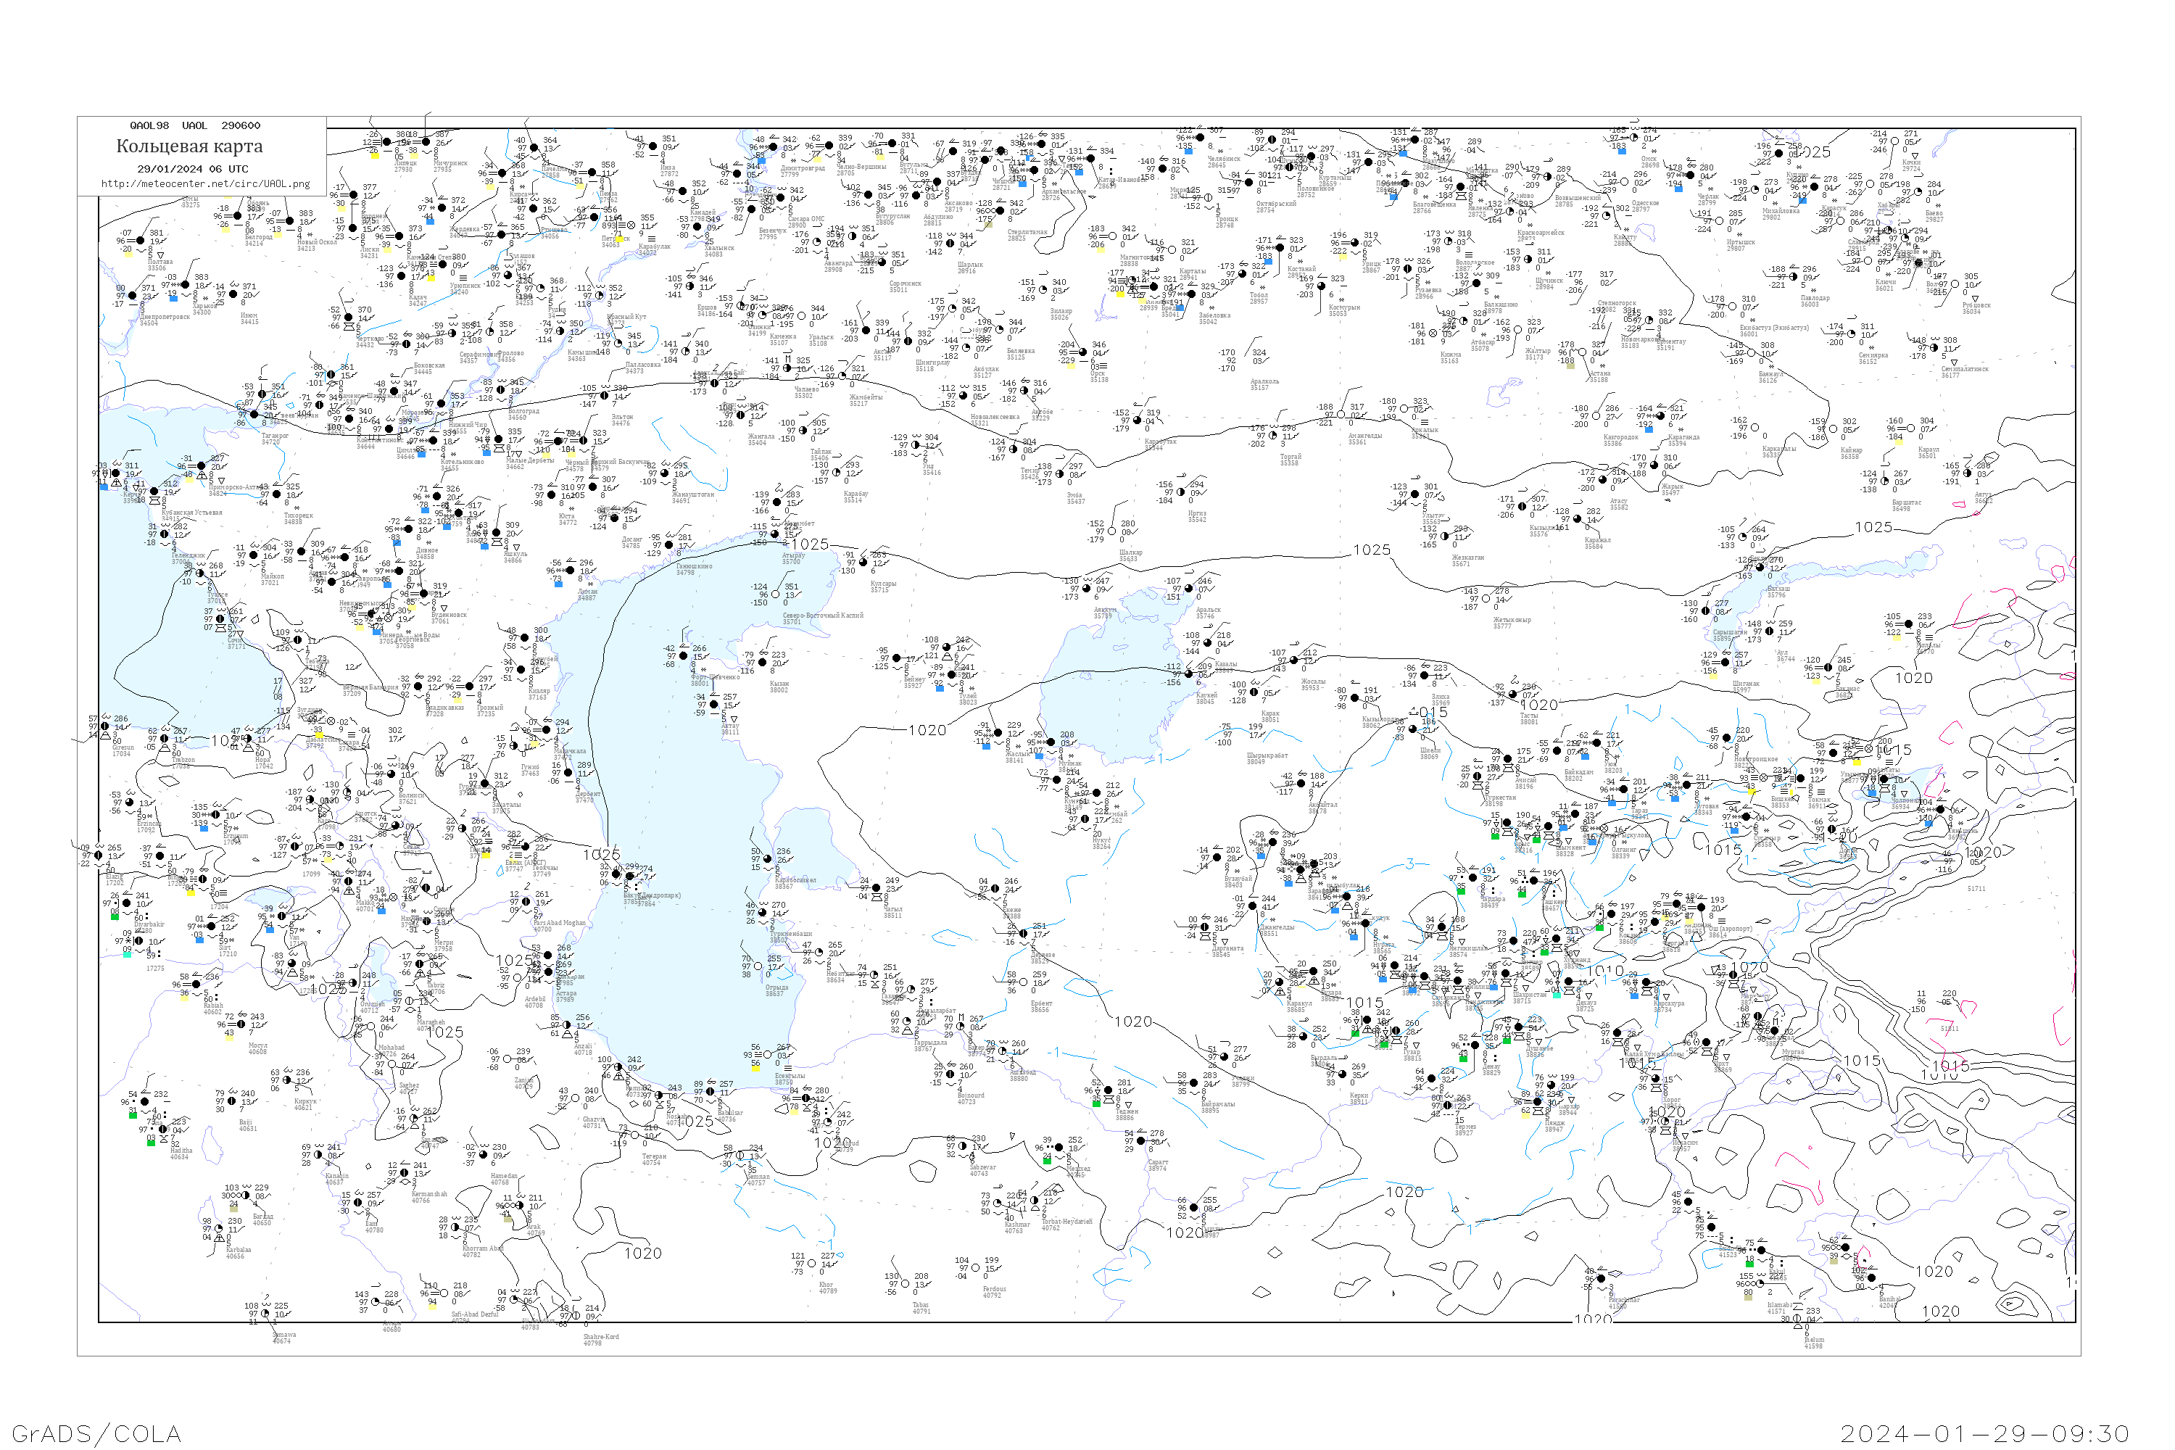The image size is (2175, 1450).
Task: Click the Кызан station filled circle
Action: tap(763, 662)
